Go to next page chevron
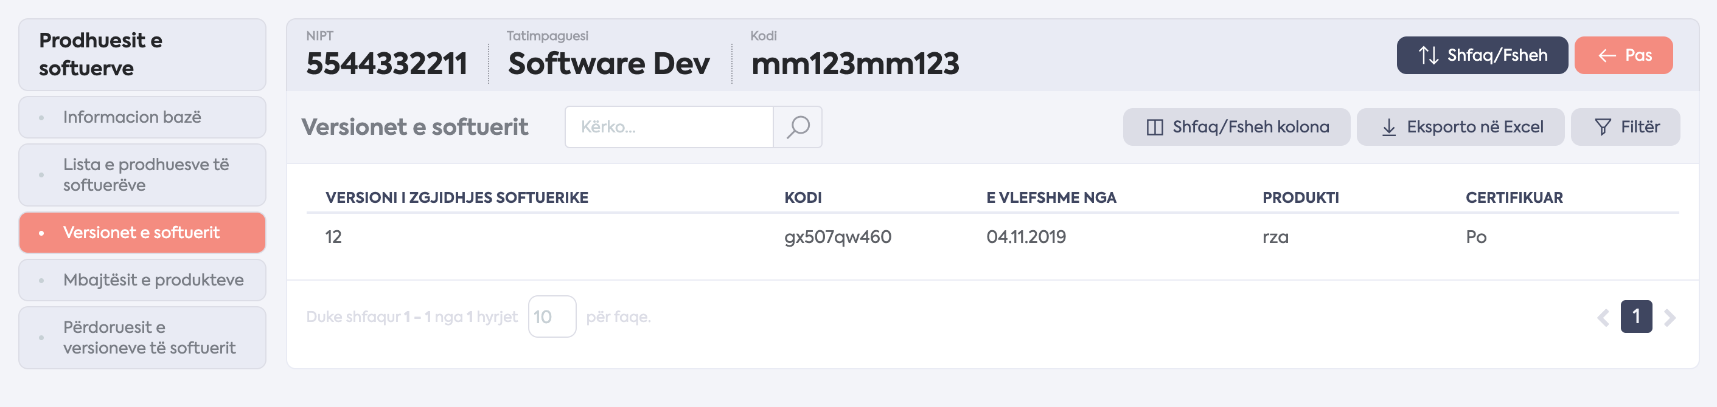Screen dimensions: 1717x407 pyautogui.click(x=1669, y=317)
